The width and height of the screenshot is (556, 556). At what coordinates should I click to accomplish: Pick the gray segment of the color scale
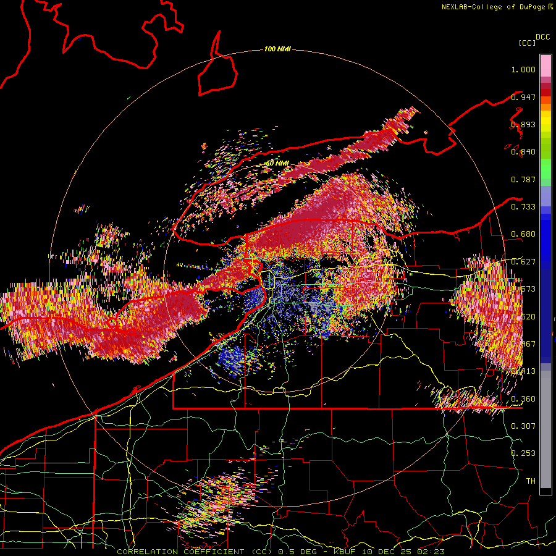pyautogui.click(x=545, y=429)
